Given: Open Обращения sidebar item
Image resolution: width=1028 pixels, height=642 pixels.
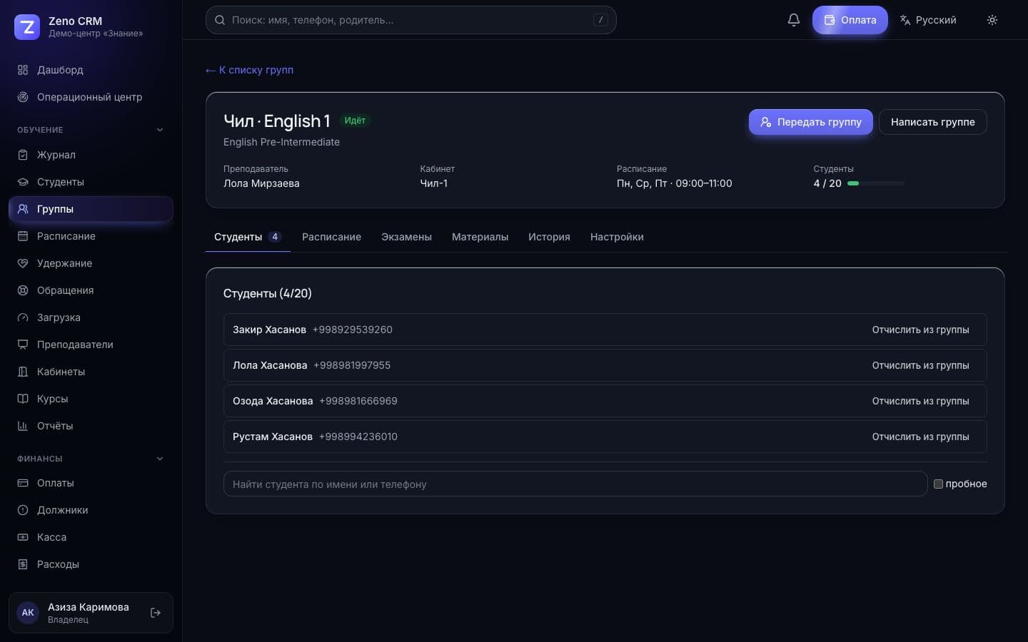Looking at the screenshot, I should tap(91, 290).
